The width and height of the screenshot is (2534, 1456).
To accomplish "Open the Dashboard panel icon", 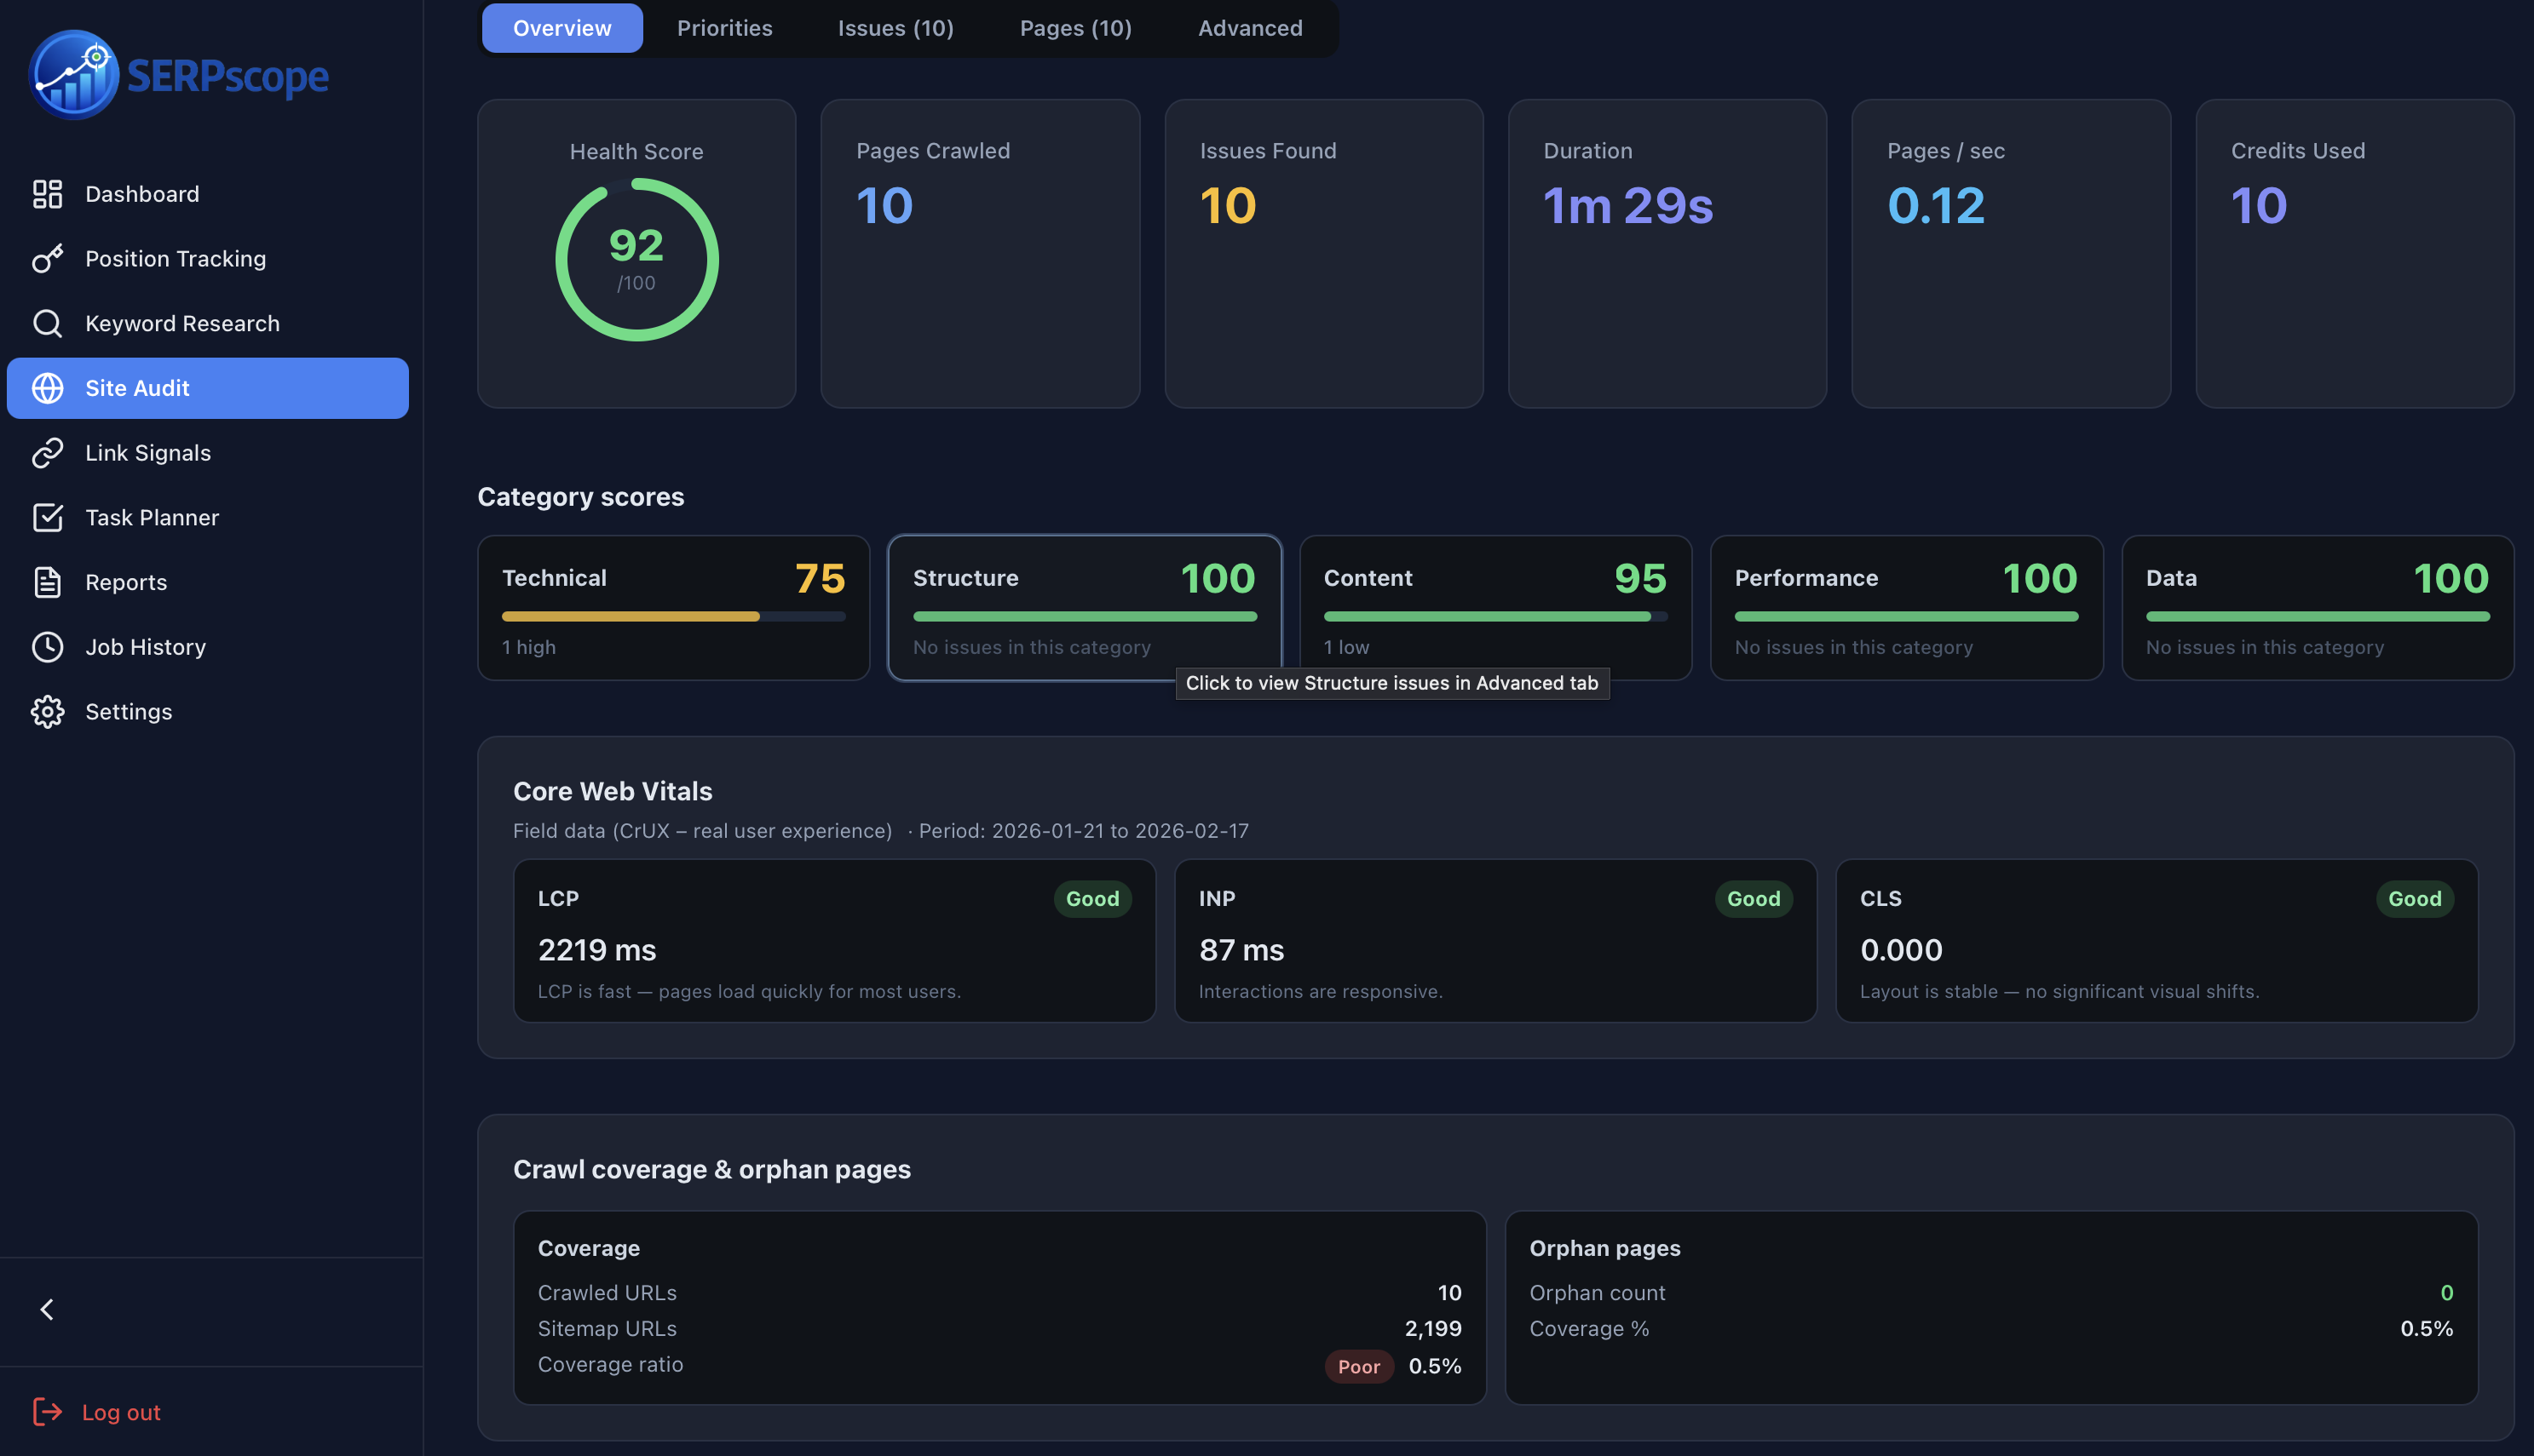I will 47,194.
